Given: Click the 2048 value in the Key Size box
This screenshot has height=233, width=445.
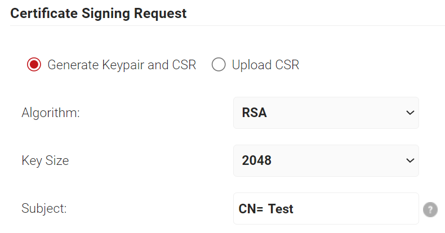Looking at the screenshot, I should pos(256,161).
